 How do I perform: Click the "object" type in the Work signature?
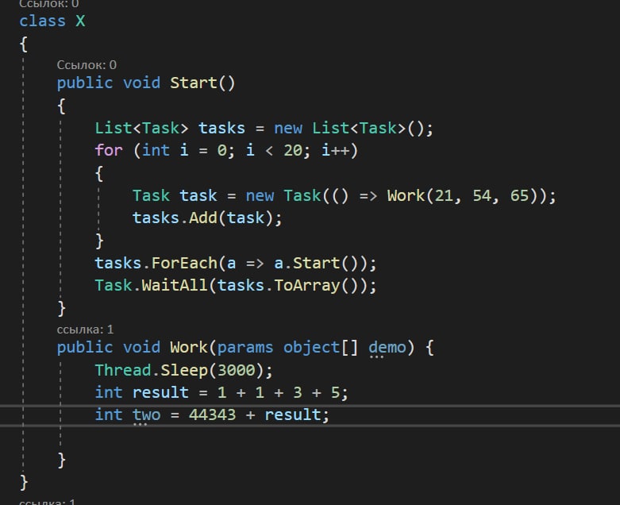pos(311,347)
